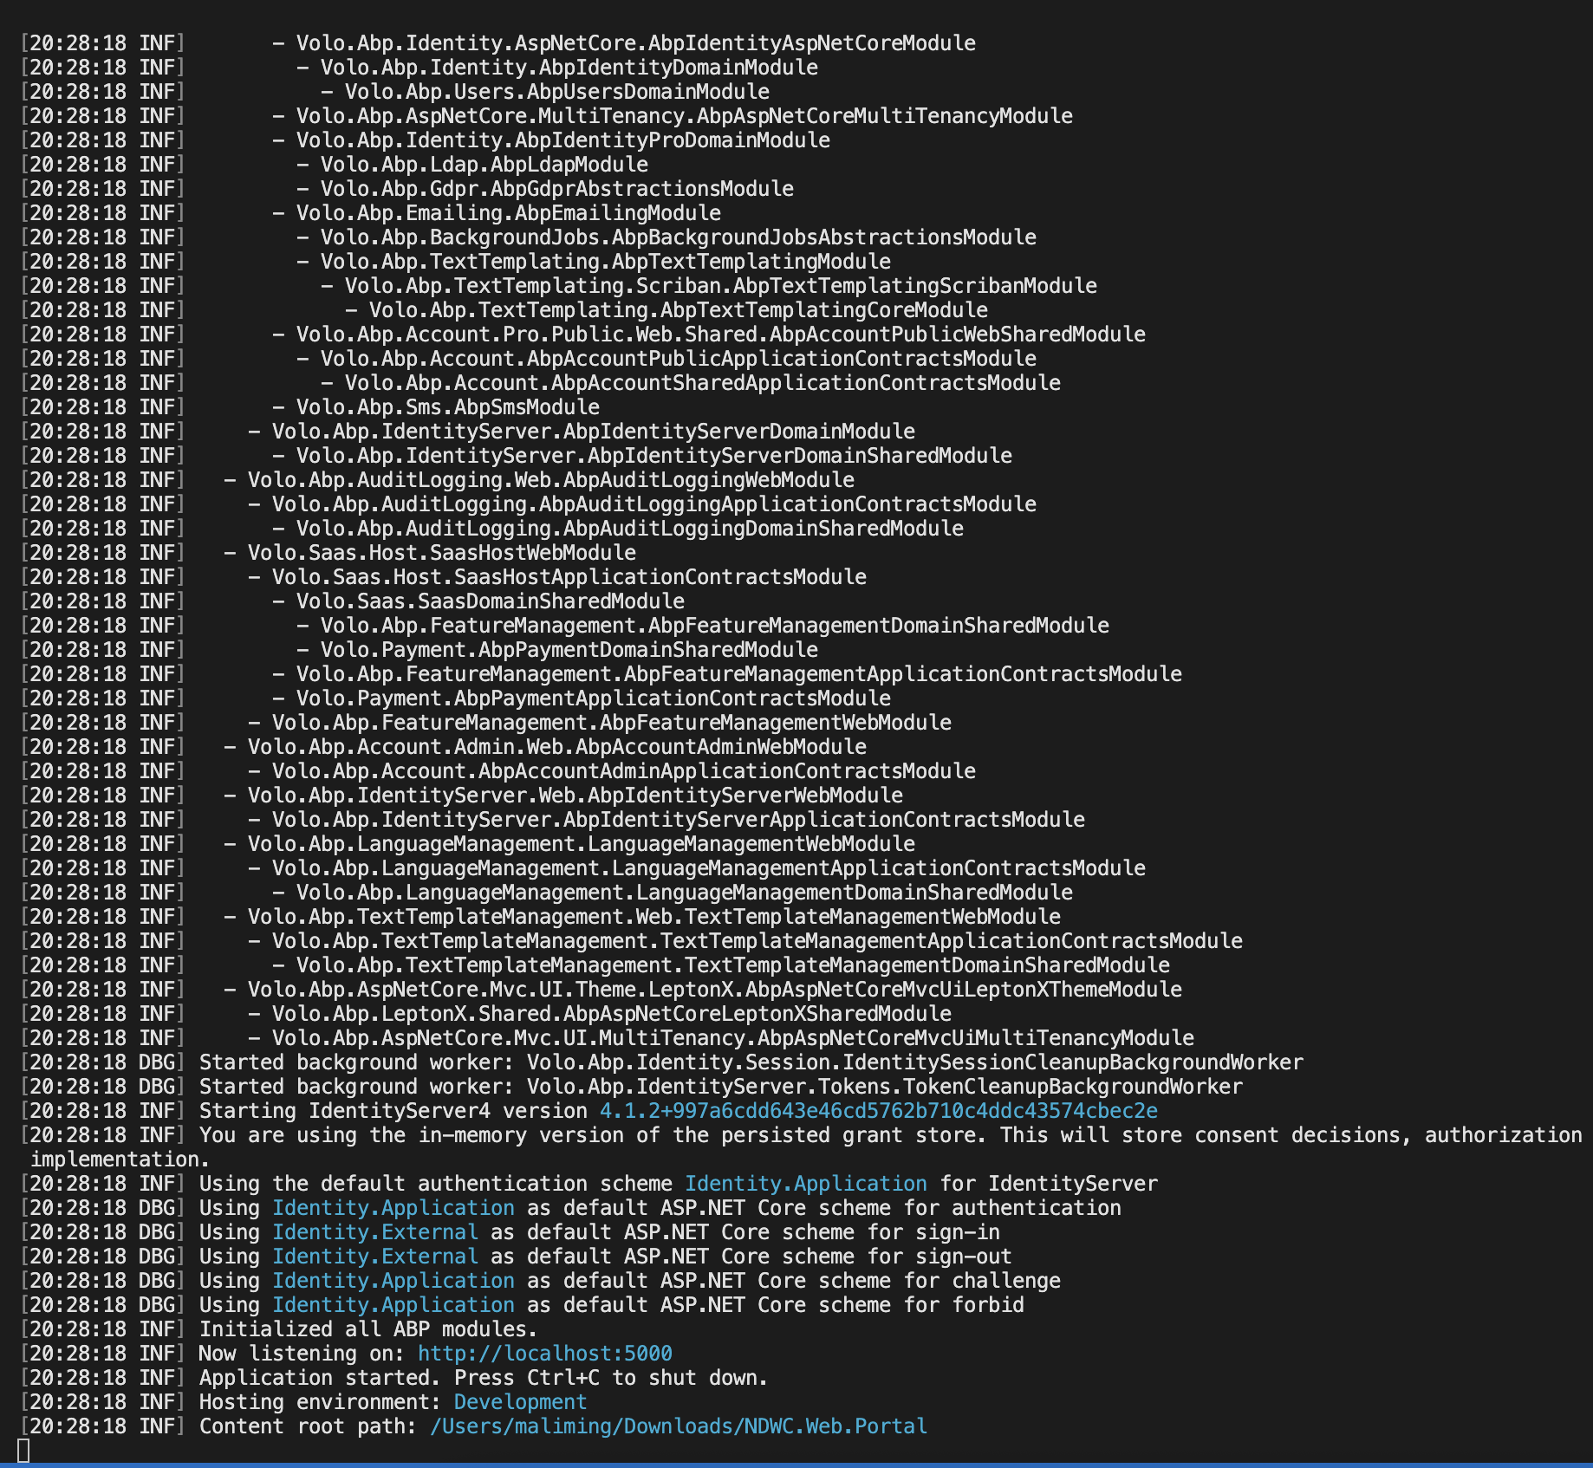Click Identity.External in the sign-in line
This screenshot has height=1468, width=1593.
click(x=375, y=1232)
